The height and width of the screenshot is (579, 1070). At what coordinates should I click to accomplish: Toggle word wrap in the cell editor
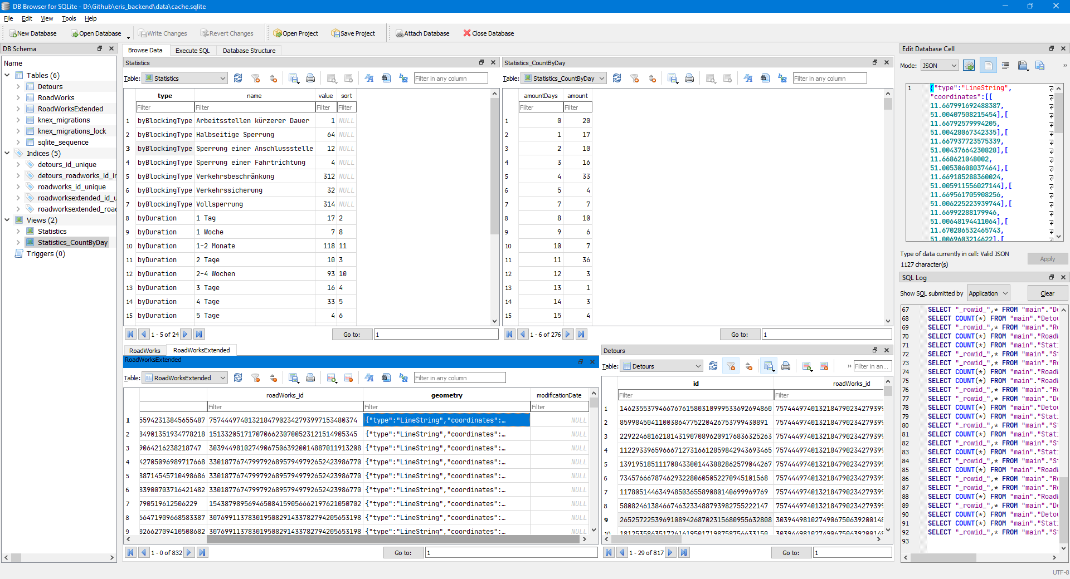pyautogui.click(x=1006, y=65)
